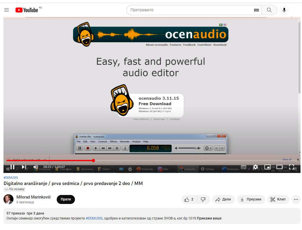Screen dimensions: 302x230
Task: Open Milorad Marinković channel avatar
Action: [x=8, y=199]
